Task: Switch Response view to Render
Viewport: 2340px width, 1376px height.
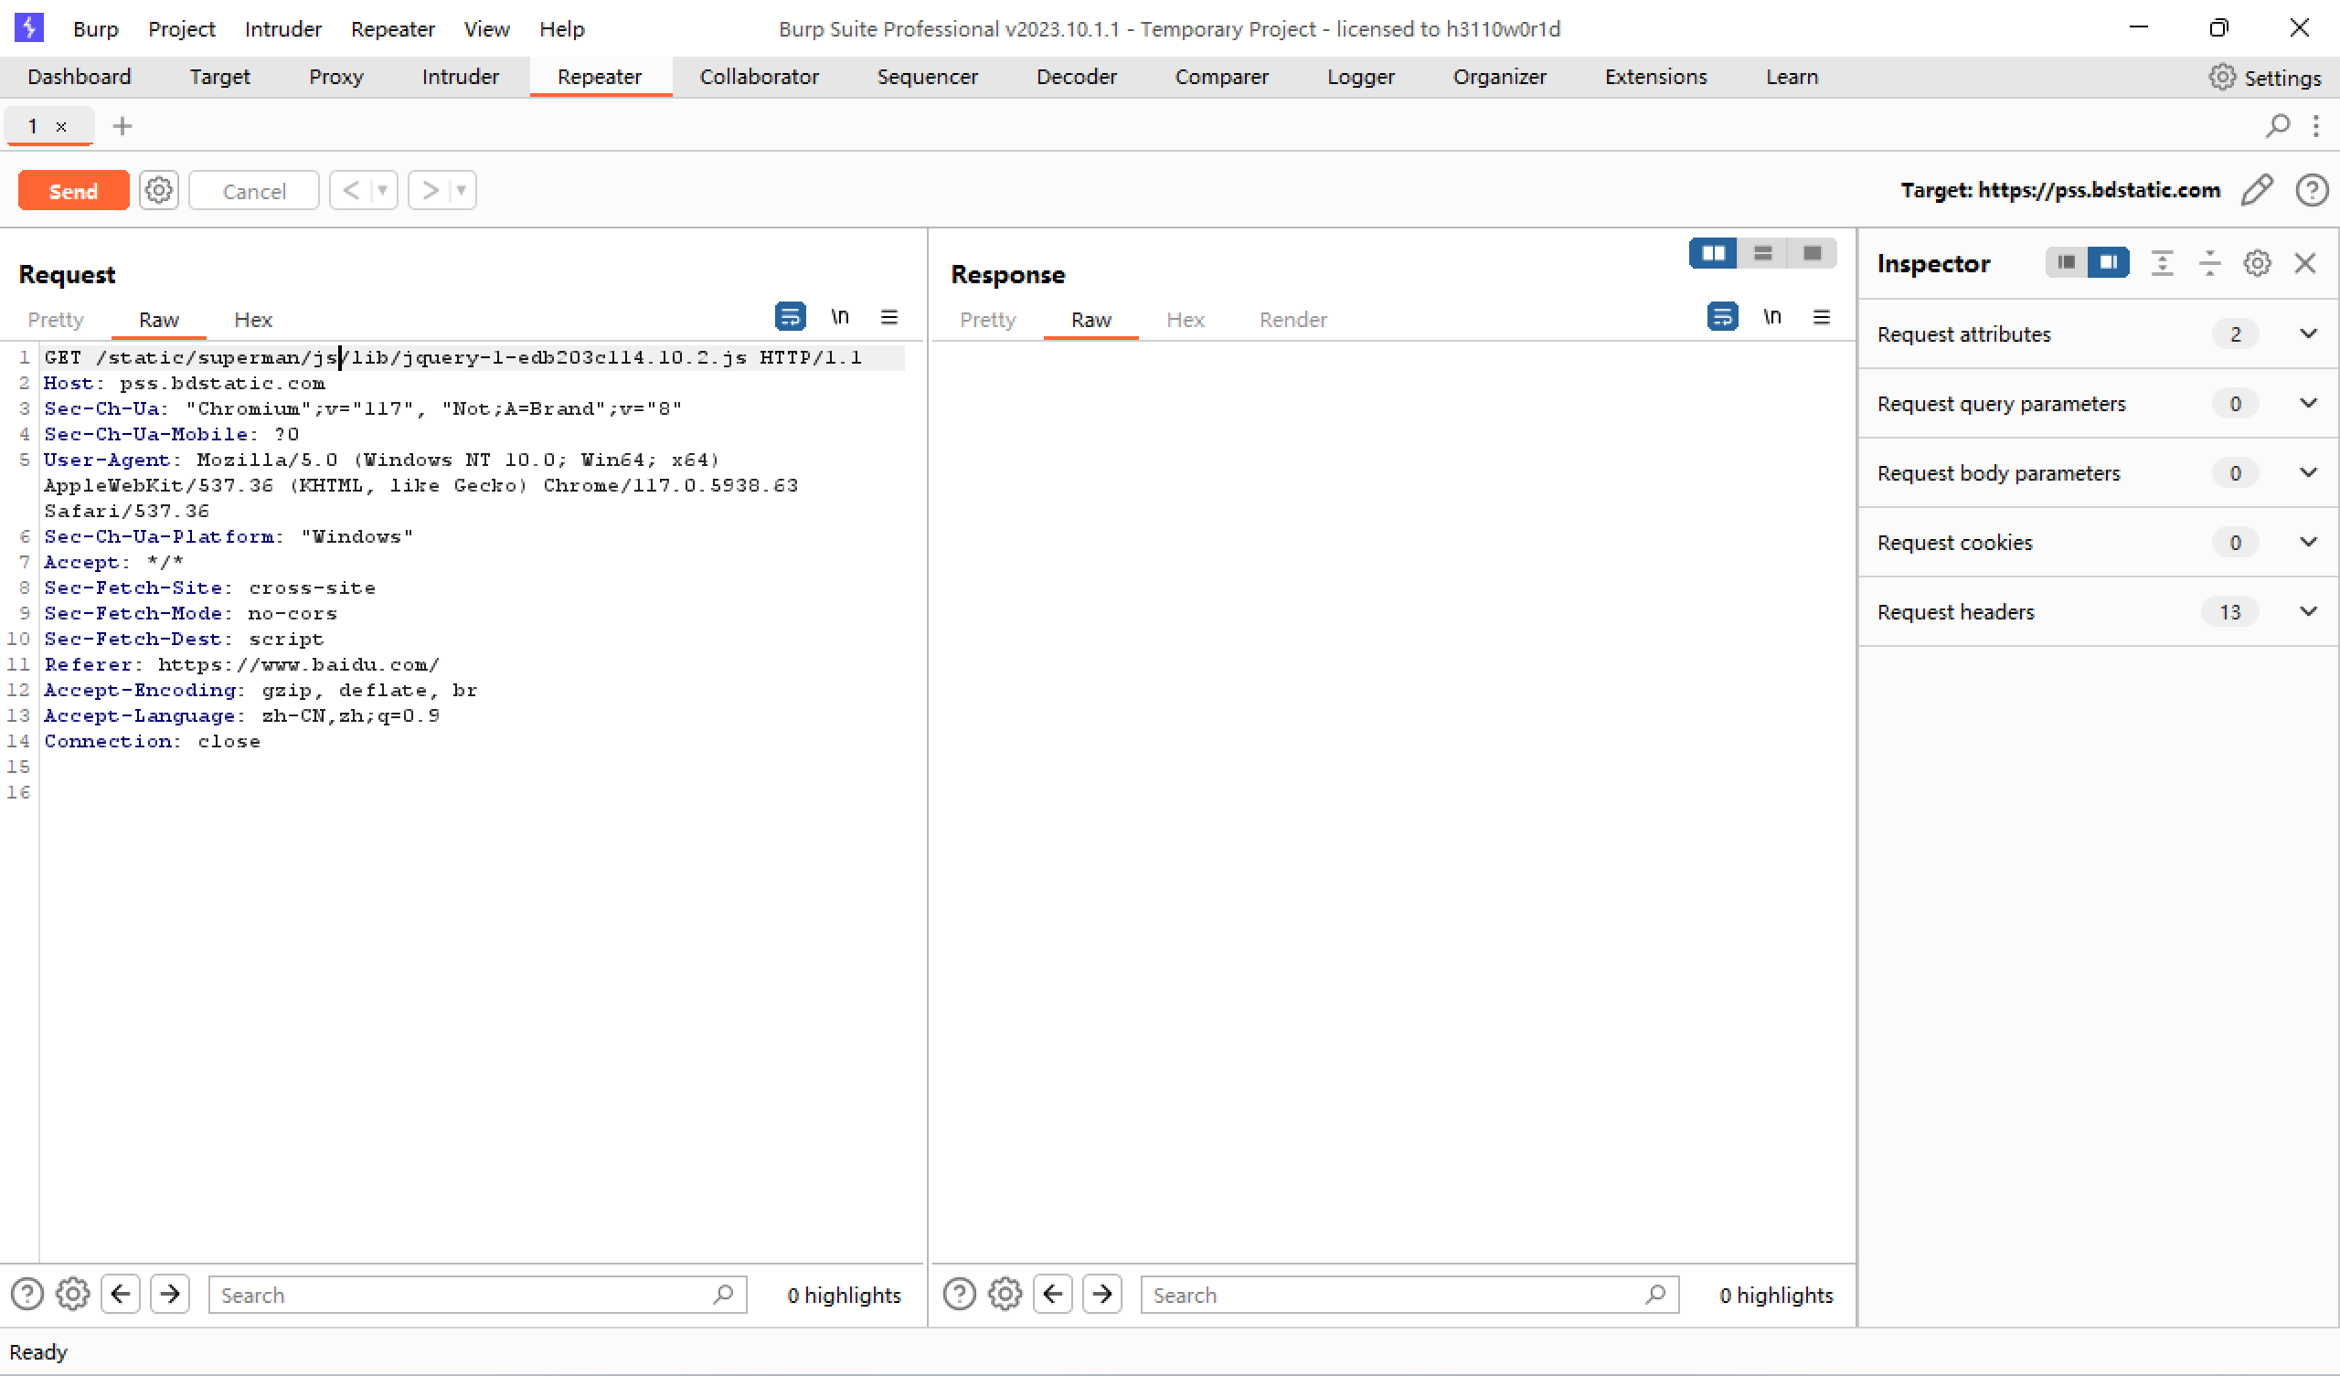Action: 1292,320
